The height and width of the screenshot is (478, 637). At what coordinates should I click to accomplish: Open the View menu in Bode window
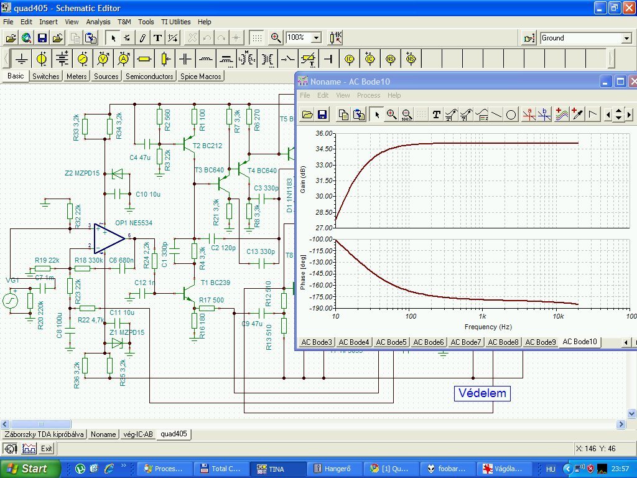pos(343,95)
